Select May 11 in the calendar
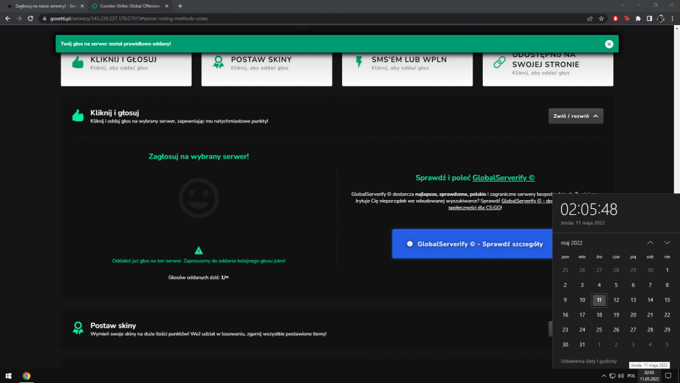 [599, 300]
